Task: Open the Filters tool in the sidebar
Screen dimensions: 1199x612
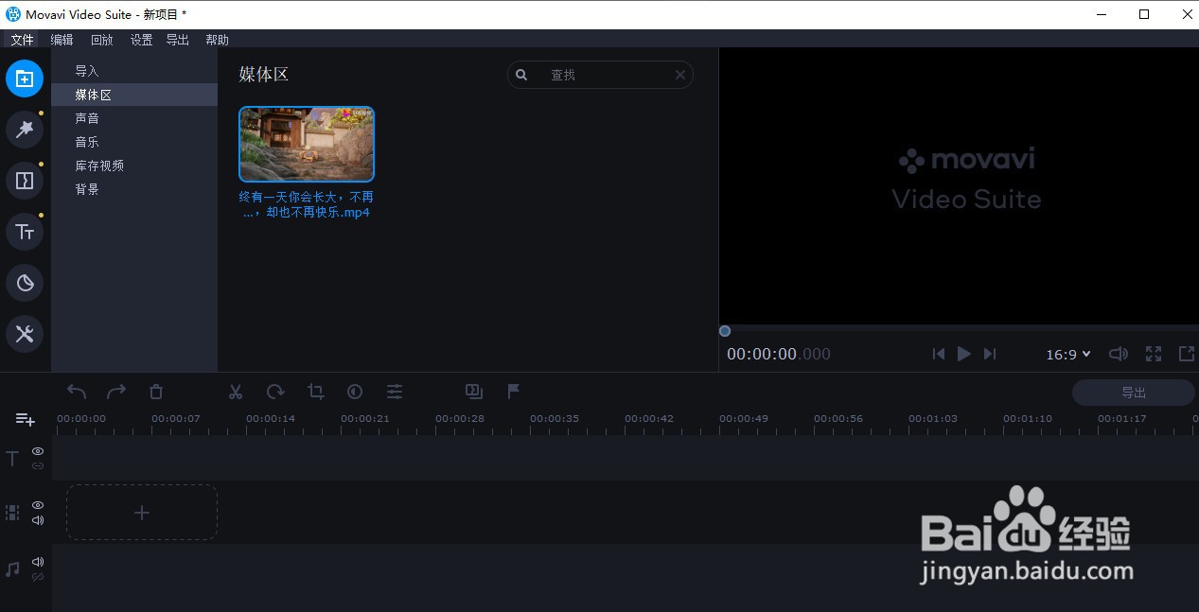Action: point(25,130)
